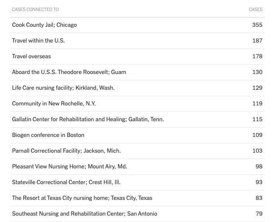The image size is (278, 222).
Task: Click the 130 case count value
Action: pos(257,72)
